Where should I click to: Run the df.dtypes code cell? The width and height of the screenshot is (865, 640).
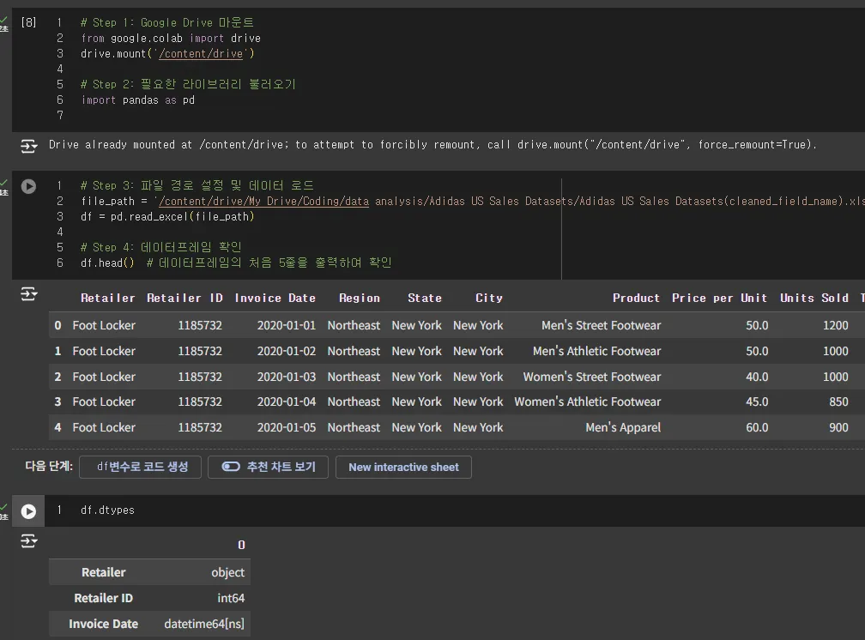tap(28, 511)
